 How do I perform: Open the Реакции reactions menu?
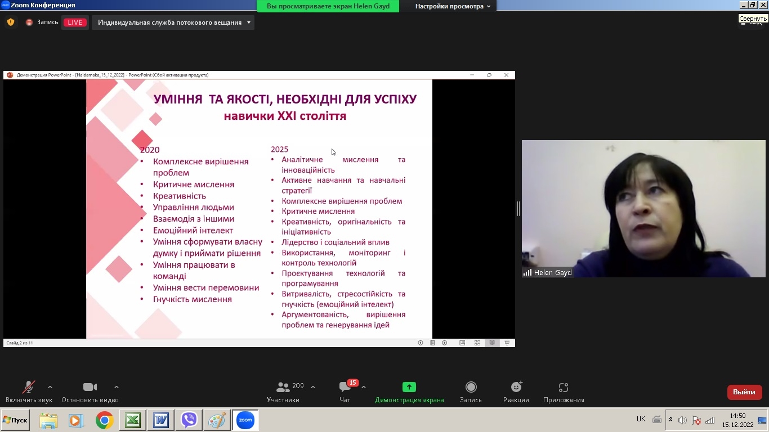[x=516, y=392]
